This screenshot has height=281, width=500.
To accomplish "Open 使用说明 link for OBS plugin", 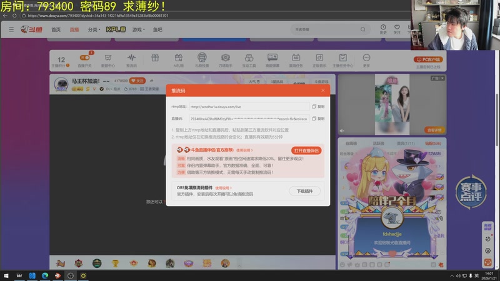I will point(223,188).
